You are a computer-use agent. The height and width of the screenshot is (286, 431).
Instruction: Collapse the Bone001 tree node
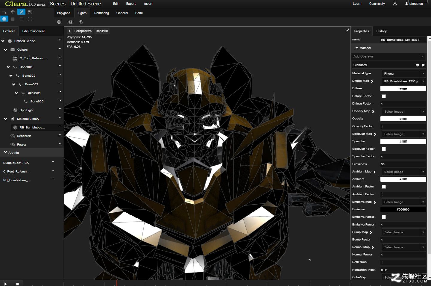coord(8,67)
